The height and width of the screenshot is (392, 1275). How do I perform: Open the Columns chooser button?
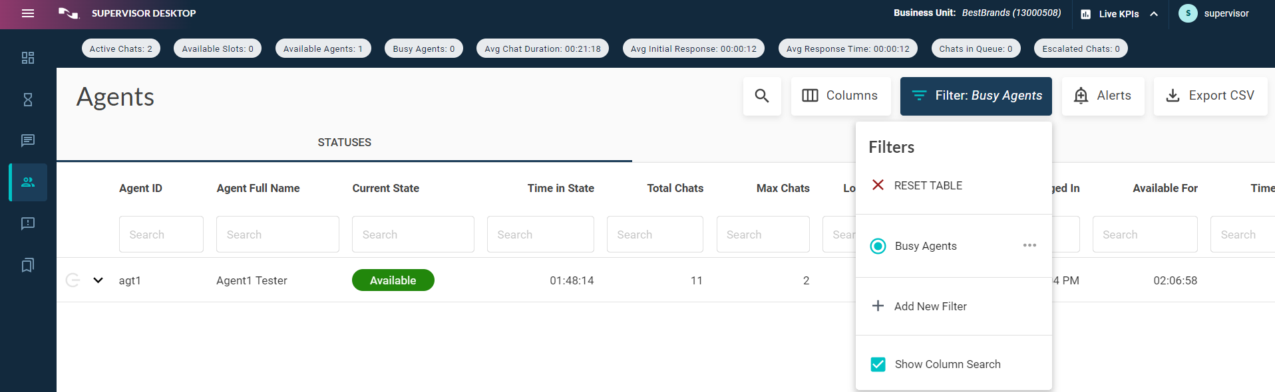840,96
